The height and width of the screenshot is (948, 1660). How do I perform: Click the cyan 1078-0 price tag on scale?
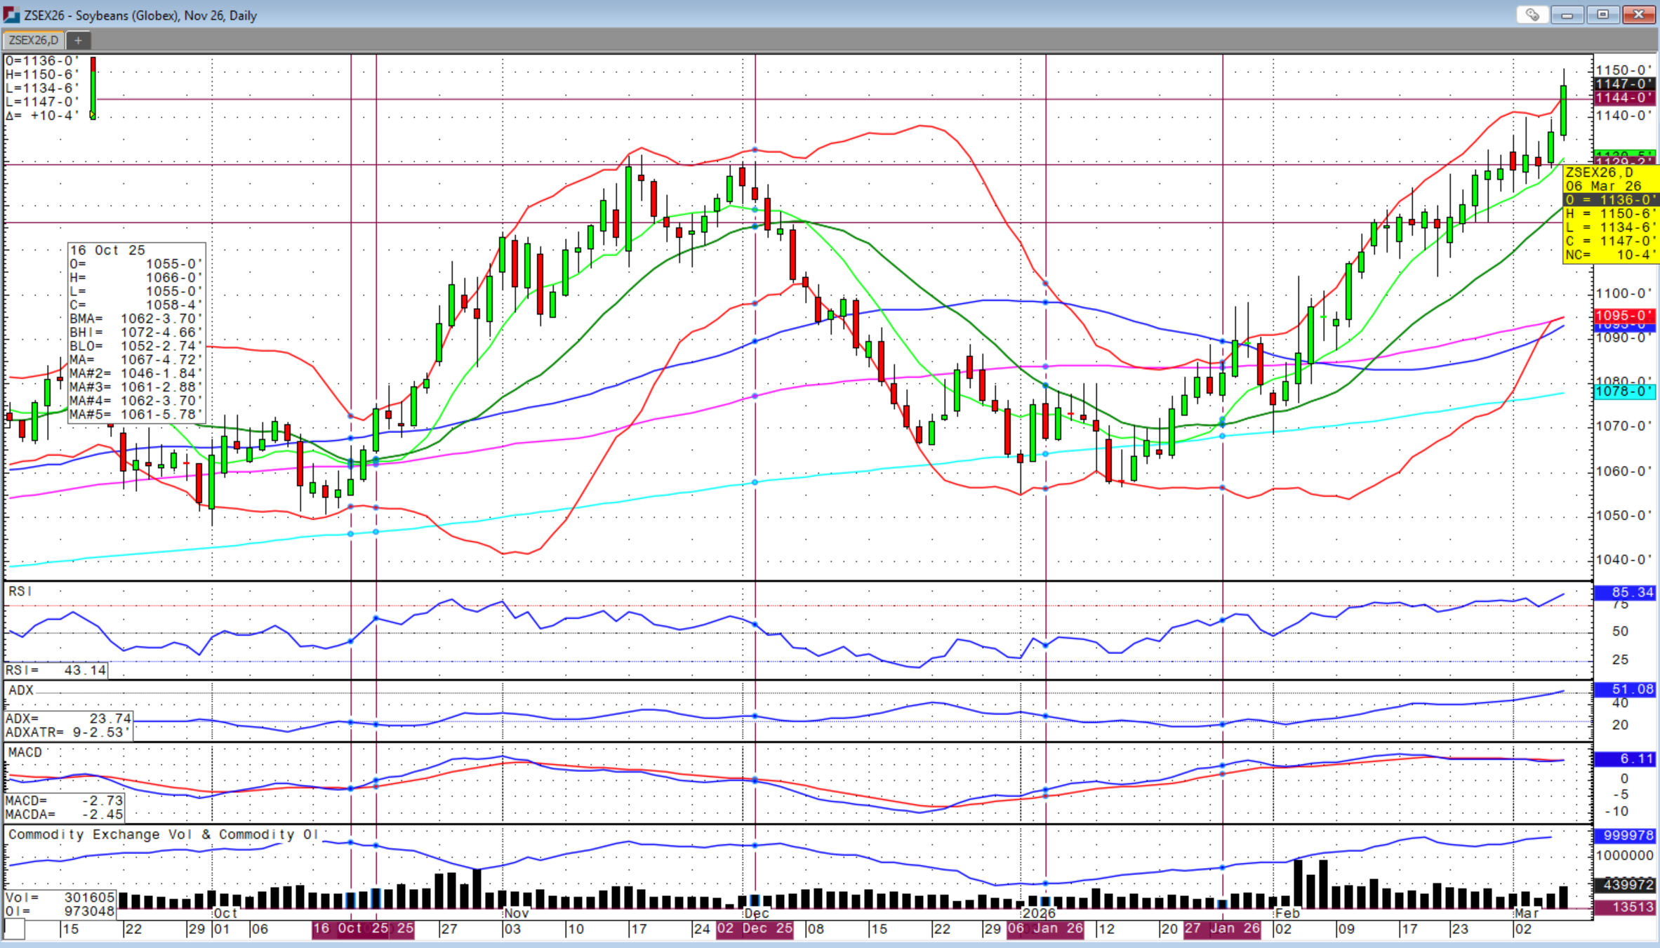(x=1624, y=391)
